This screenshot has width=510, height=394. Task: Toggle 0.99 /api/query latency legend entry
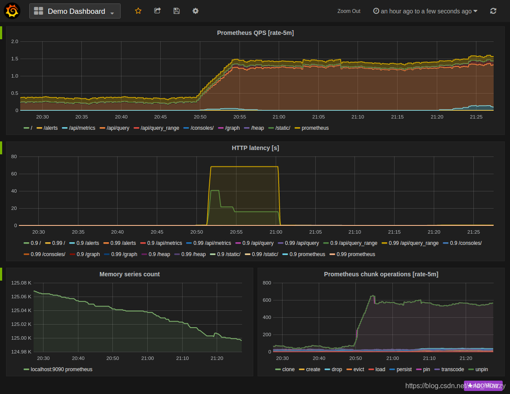[x=299, y=243]
